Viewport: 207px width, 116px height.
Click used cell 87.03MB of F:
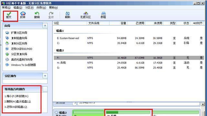tap(139, 58)
